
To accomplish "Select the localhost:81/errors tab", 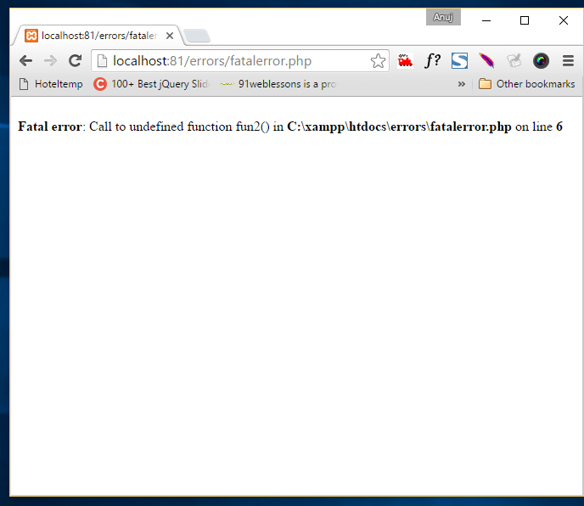I will 98,36.
